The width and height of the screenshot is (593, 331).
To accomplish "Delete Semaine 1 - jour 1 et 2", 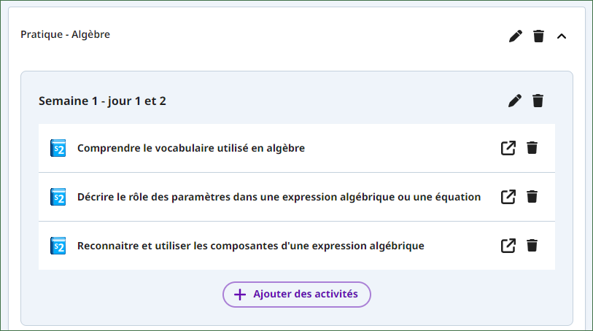I will pos(538,101).
